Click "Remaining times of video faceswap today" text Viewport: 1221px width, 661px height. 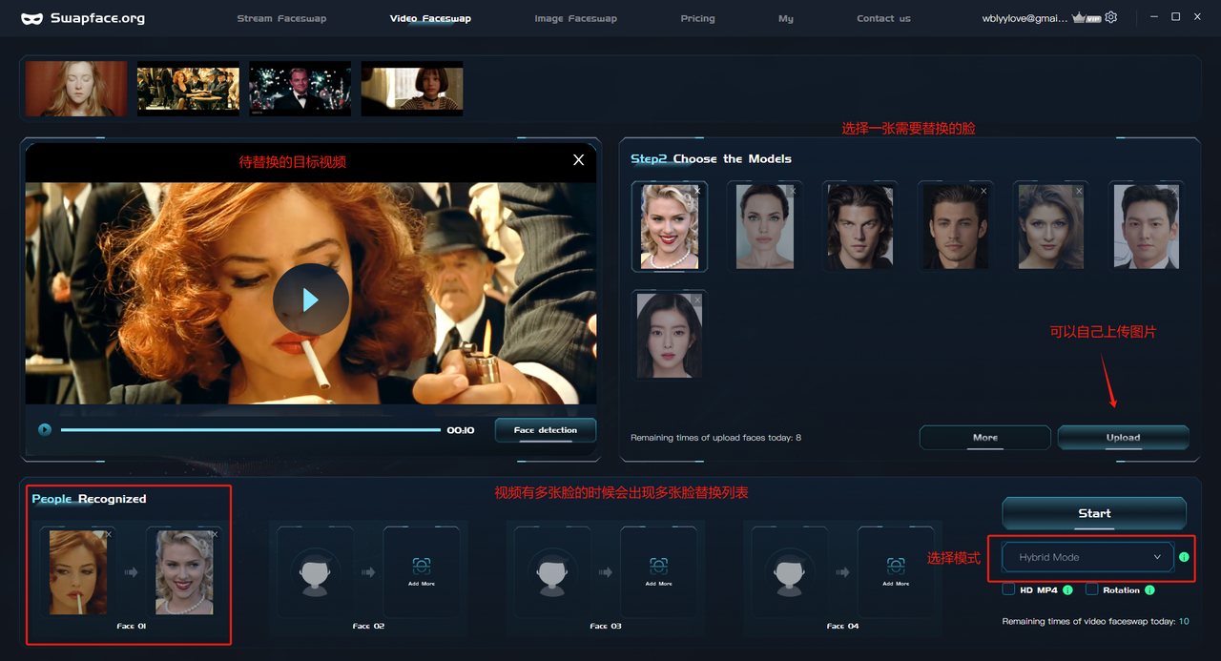click(x=1095, y=621)
